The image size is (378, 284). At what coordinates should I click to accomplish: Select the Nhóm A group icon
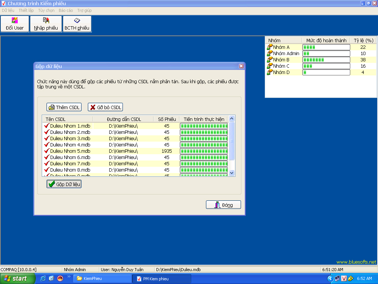[270, 47]
